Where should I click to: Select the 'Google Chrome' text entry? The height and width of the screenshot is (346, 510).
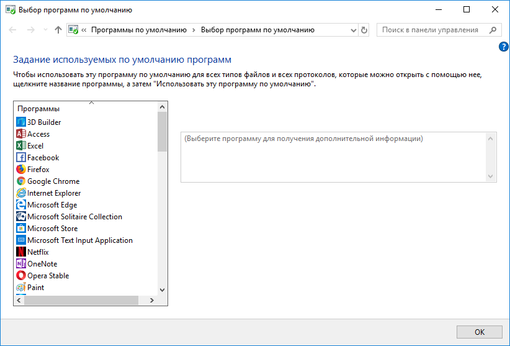53,181
